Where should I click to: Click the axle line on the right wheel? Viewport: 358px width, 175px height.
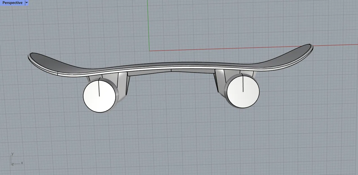point(243,84)
